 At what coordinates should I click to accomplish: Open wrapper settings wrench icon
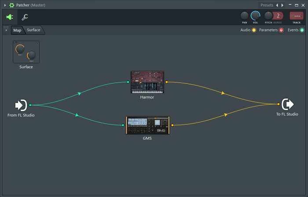click(25, 17)
